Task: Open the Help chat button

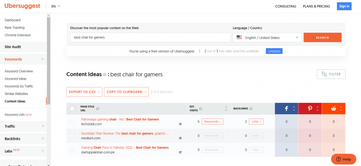Action: (x=343, y=159)
